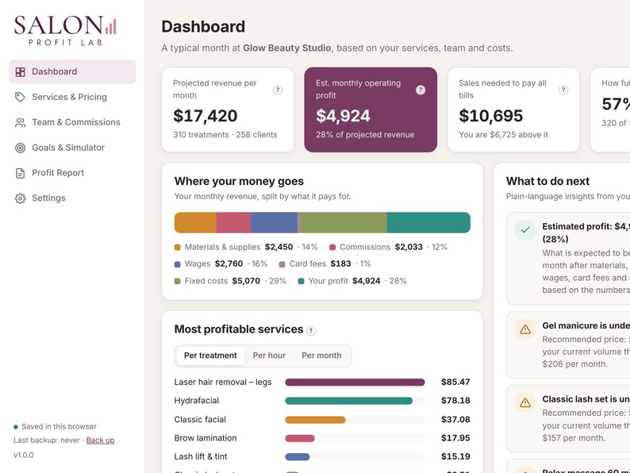Click olive Fixed costs segment of money bar

[x=344, y=223]
